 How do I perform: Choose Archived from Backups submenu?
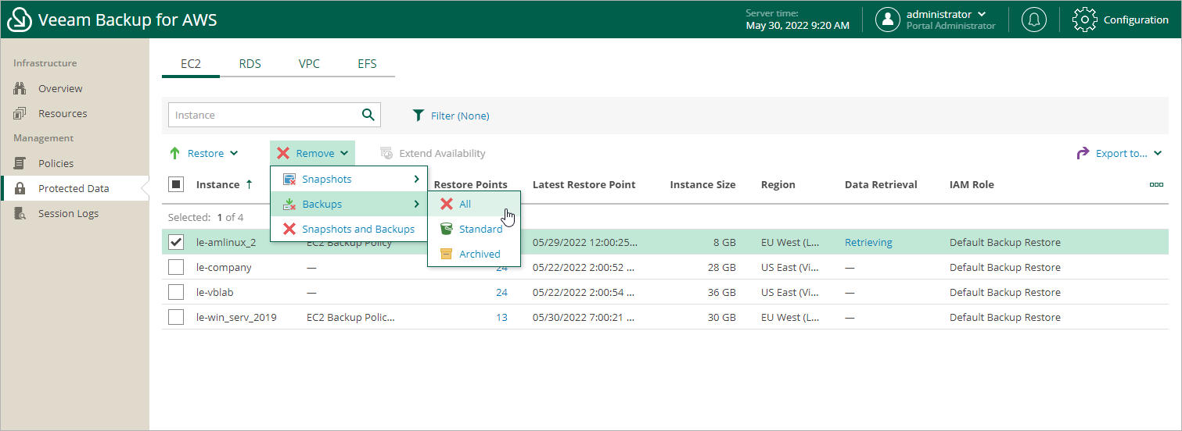click(479, 254)
